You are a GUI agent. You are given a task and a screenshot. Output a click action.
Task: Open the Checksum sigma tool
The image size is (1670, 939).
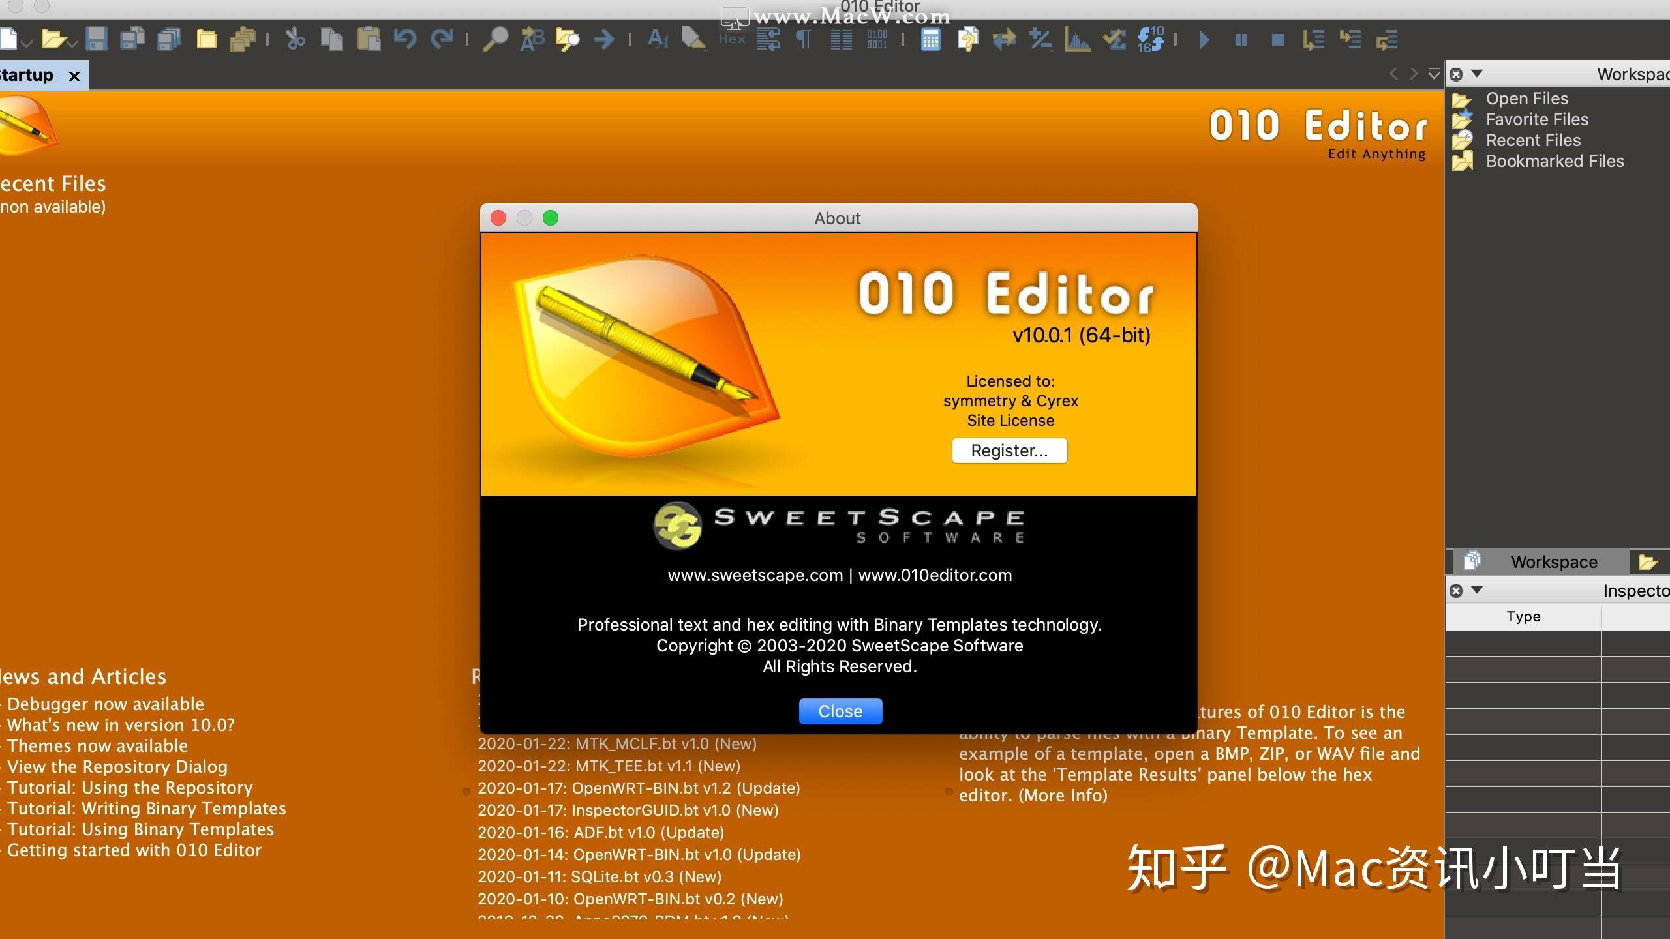tap(1114, 39)
